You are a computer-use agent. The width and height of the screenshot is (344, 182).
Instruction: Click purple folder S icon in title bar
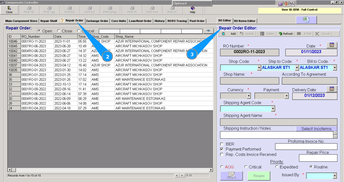(281, 3)
